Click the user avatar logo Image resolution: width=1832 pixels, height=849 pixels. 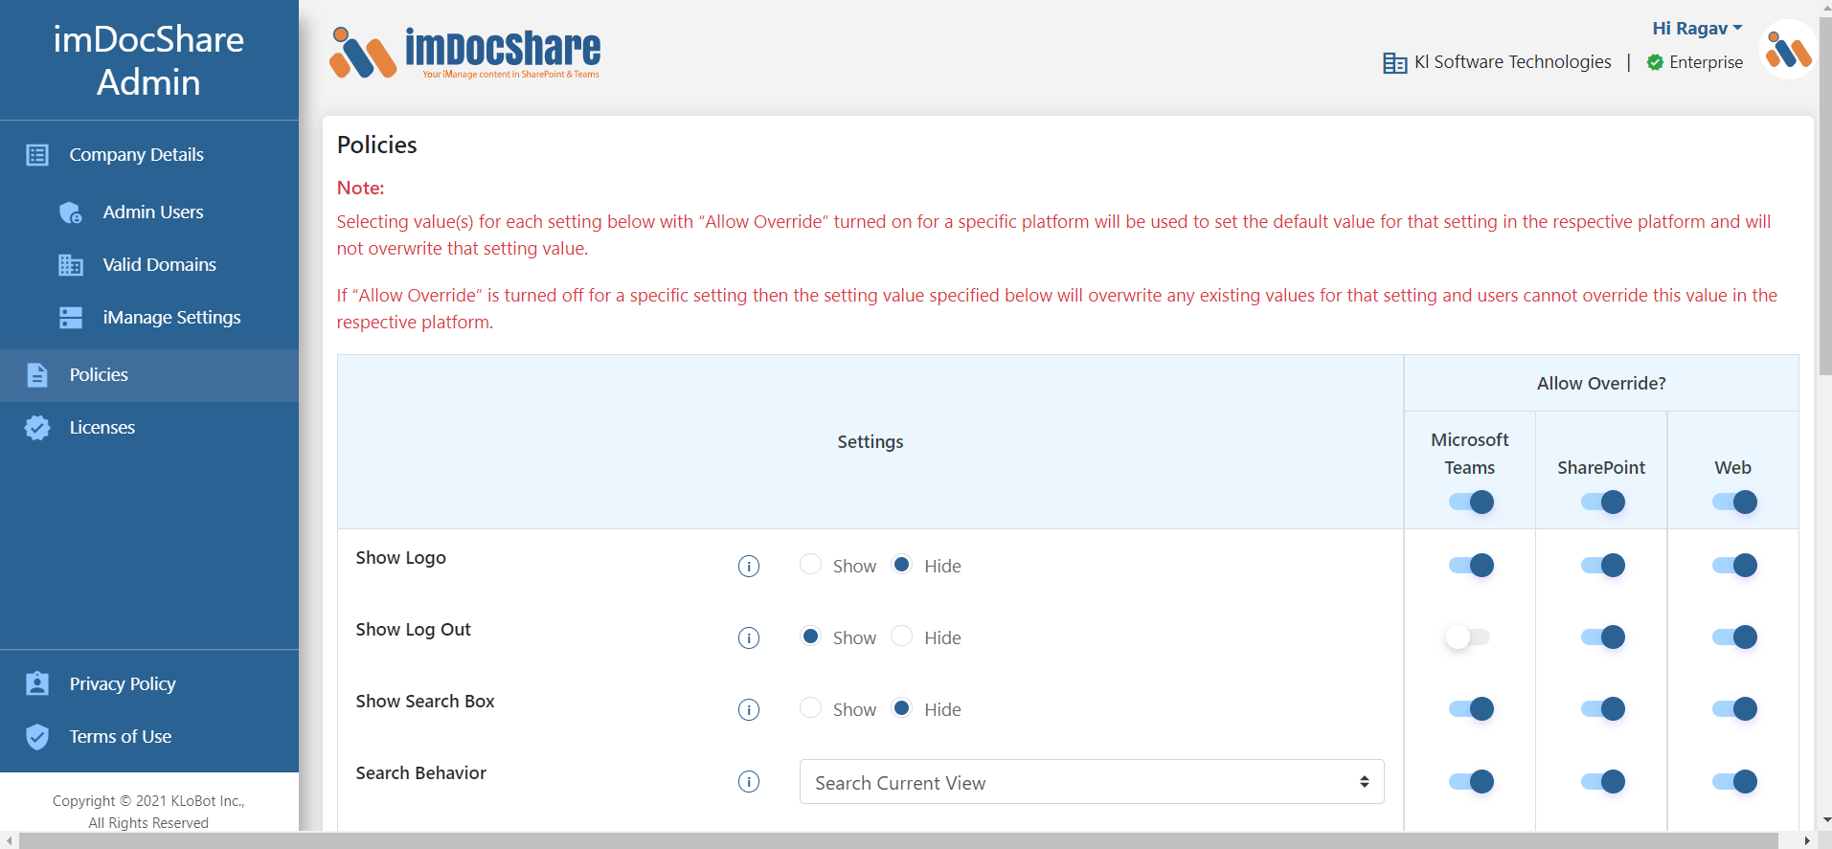pyautogui.click(x=1788, y=50)
